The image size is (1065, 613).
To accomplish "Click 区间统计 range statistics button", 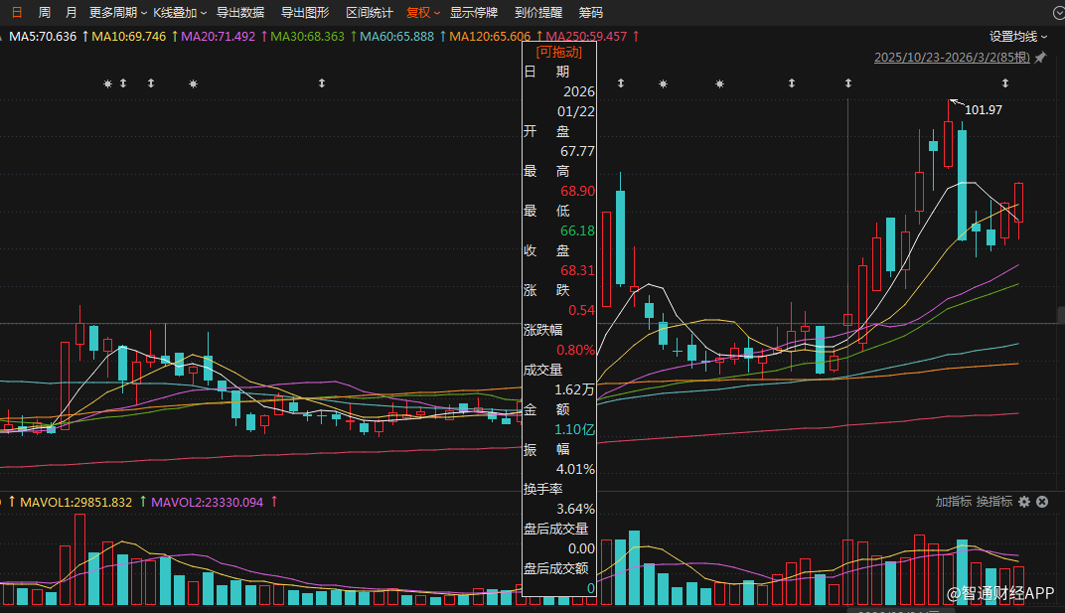I will (x=370, y=13).
